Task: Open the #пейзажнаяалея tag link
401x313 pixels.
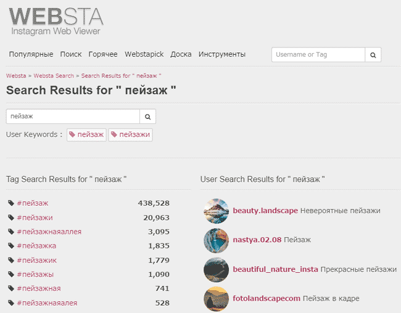Action: 47,303
